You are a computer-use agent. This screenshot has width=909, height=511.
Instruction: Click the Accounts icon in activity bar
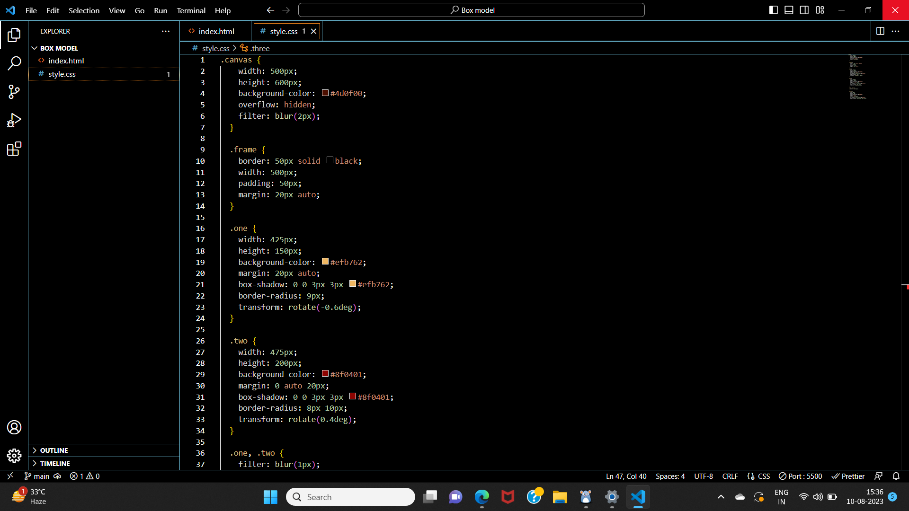tap(14, 427)
